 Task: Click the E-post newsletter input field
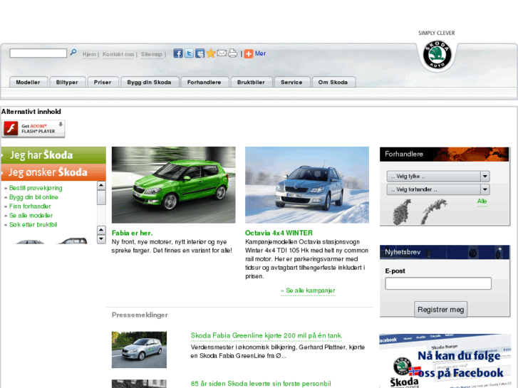click(438, 283)
